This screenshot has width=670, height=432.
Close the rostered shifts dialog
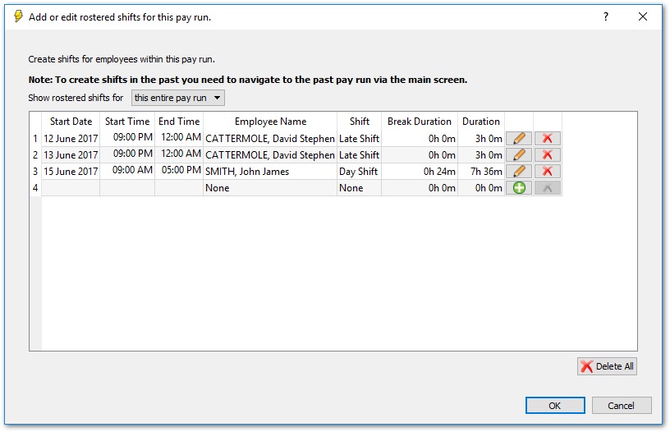coord(642,16)
